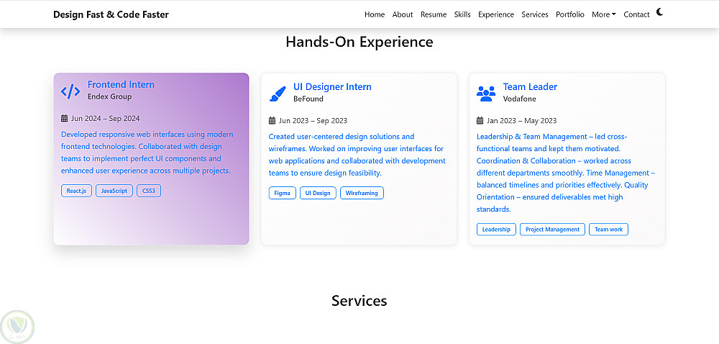
Task: Open the About section from navbar
Action: pos(403,14)
